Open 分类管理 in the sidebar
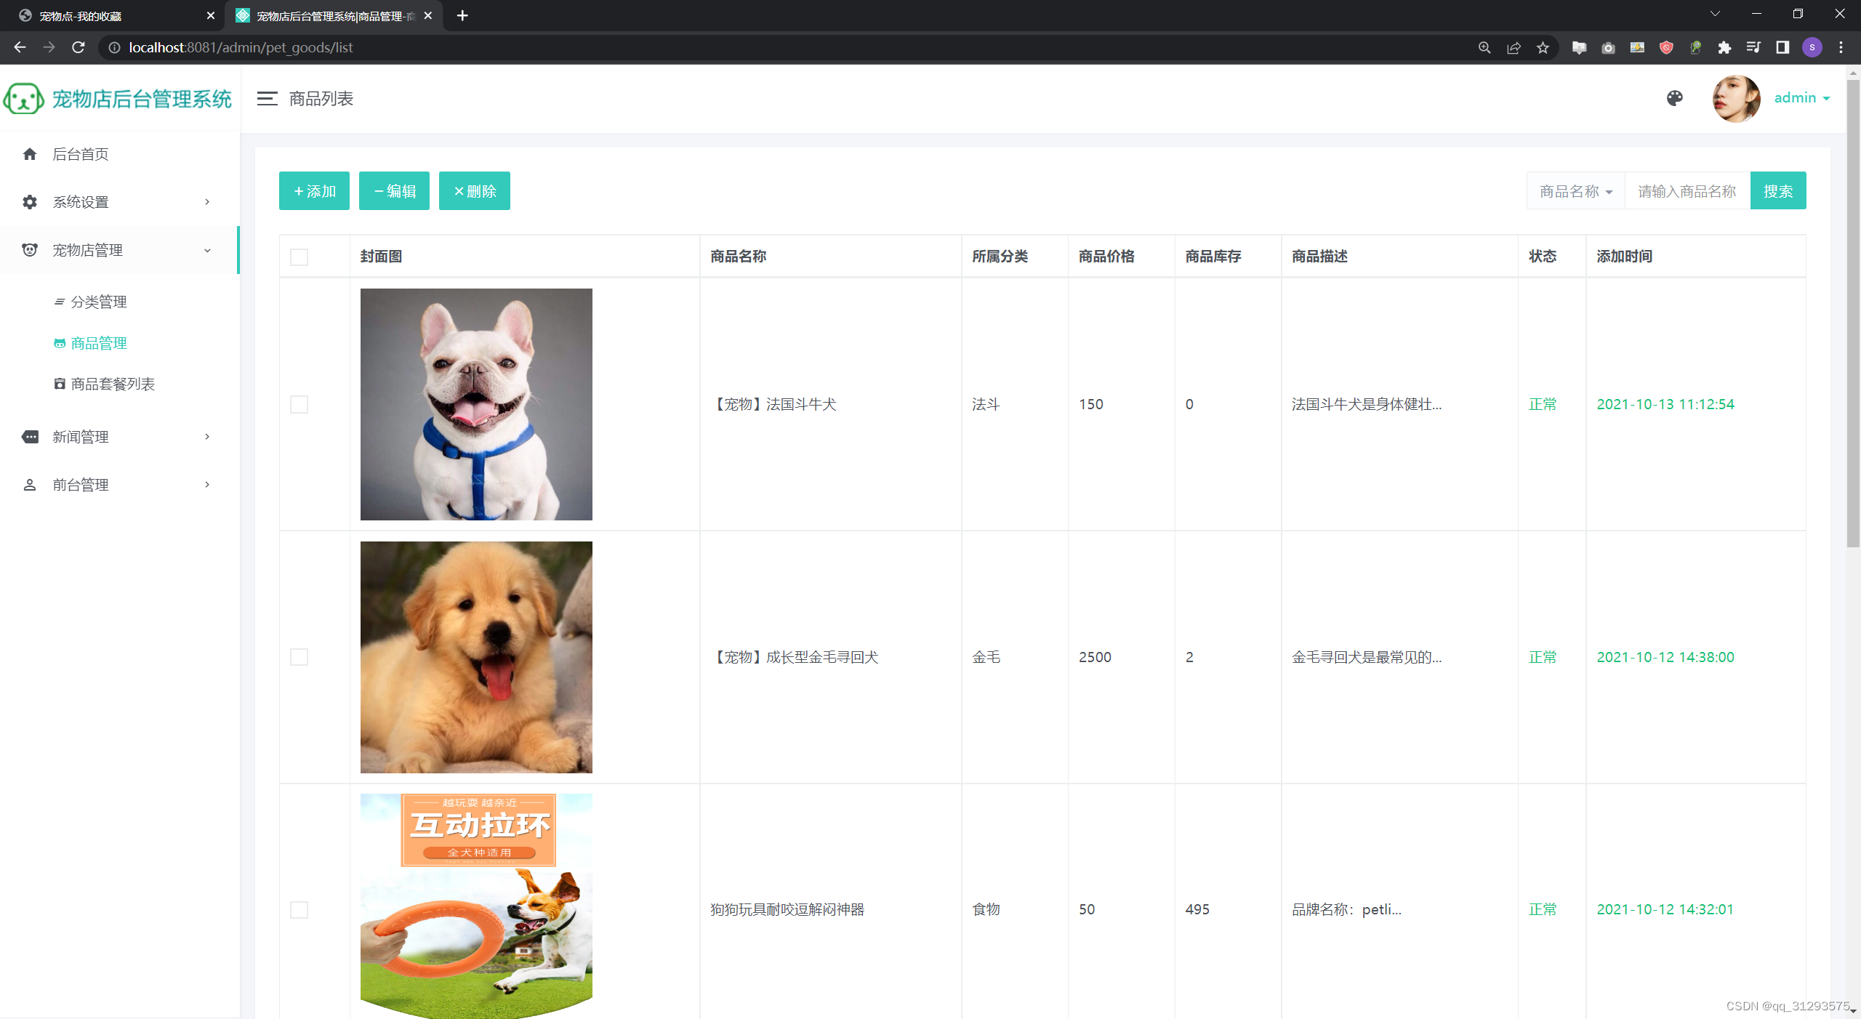 tap(98, 302)
